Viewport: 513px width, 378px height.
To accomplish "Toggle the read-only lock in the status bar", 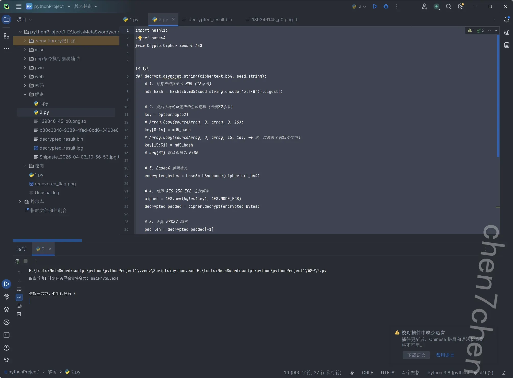I will tap(504, 373).
